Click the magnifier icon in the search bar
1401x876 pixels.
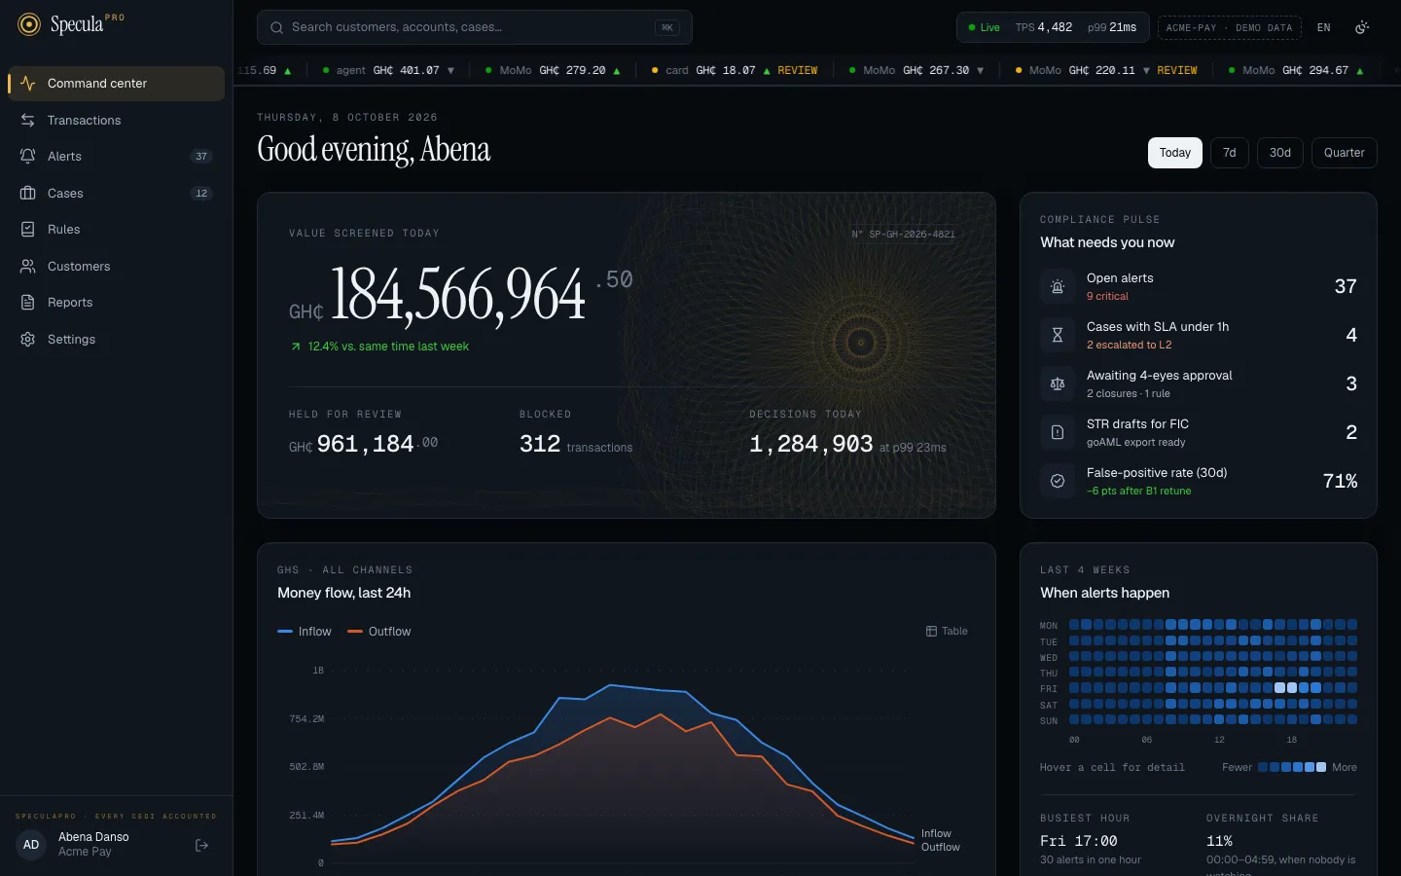coord(277,27)
